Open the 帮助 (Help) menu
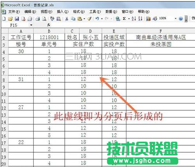 144,12
